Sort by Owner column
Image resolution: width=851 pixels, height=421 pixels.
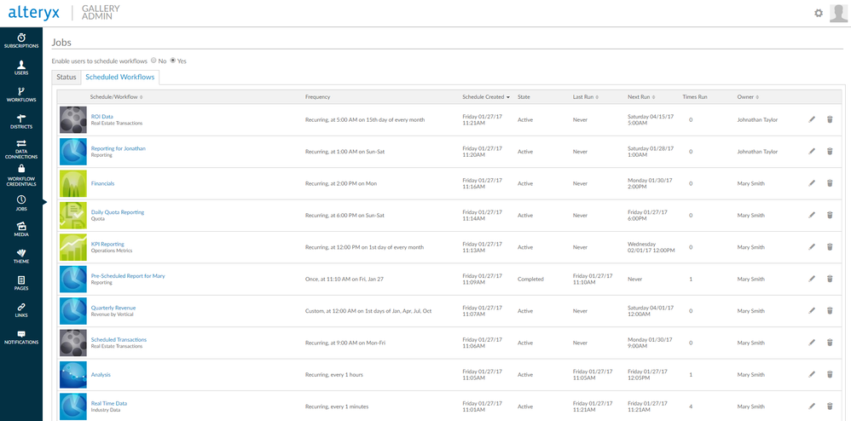click(x=747, y=97)
